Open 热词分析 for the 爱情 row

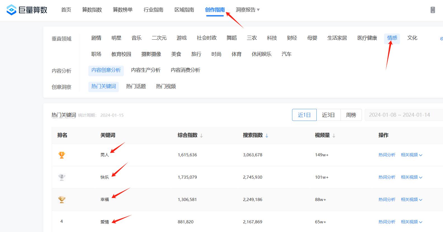pyautogui.click(x=387, y=222)
